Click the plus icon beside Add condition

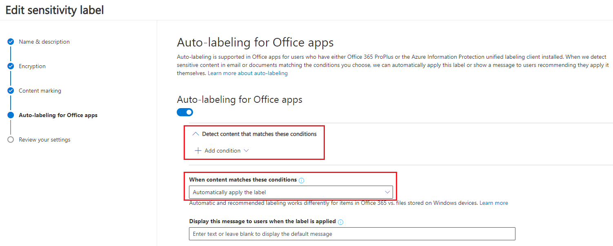[198, 151]
